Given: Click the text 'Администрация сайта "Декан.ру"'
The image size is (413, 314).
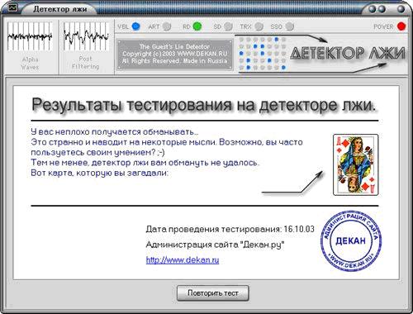Looking at the screenshot, I should (x=215, y=245).
